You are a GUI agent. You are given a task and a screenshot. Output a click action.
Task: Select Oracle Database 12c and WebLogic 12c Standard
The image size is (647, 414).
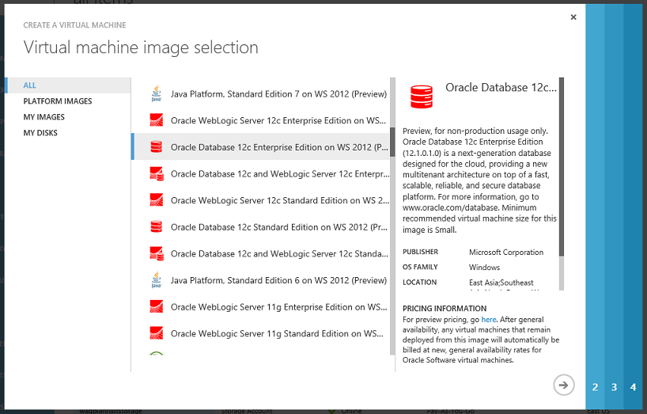tap(260, 253)
